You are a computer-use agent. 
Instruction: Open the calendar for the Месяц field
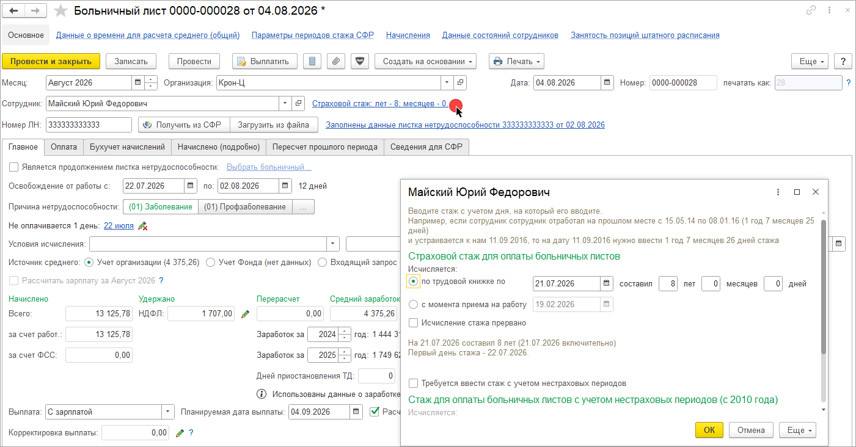(137, 82)
